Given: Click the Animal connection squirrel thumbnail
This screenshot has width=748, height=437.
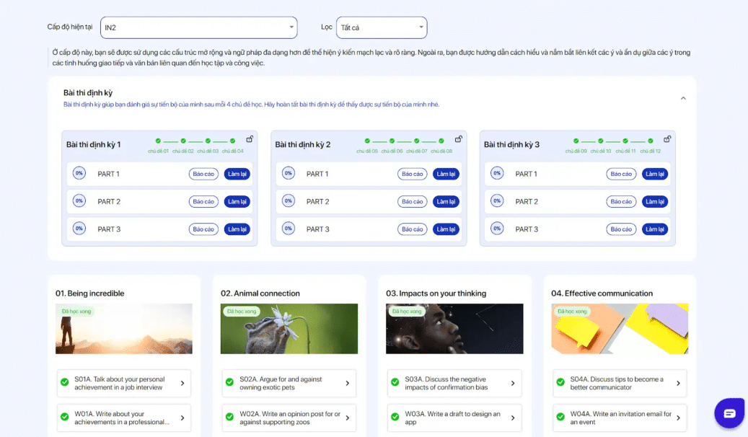Looking at the screenshot, I should (289, 328).
